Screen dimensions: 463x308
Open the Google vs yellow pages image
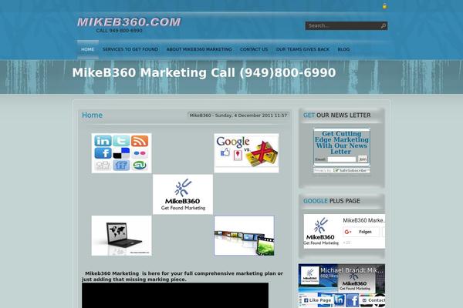click(246, 153)
